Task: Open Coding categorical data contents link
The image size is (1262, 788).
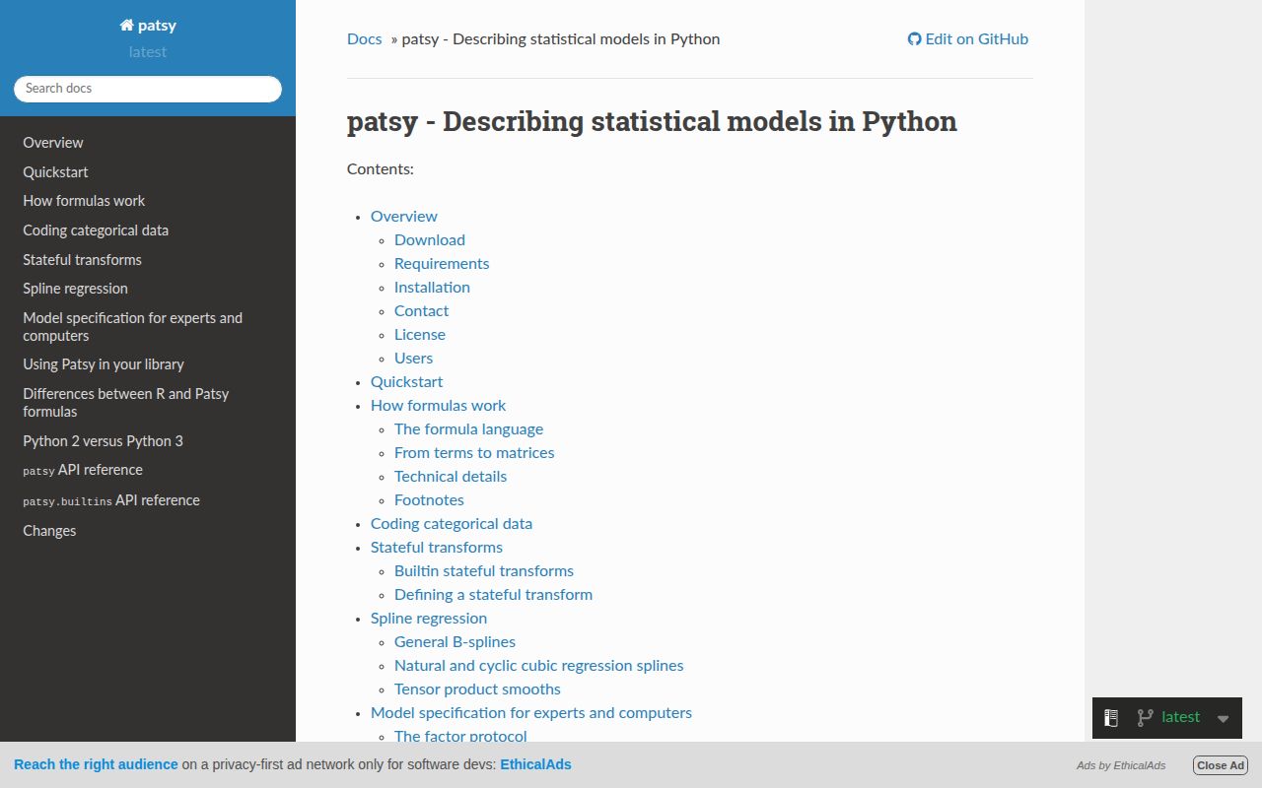Action: tap(452, 524)
